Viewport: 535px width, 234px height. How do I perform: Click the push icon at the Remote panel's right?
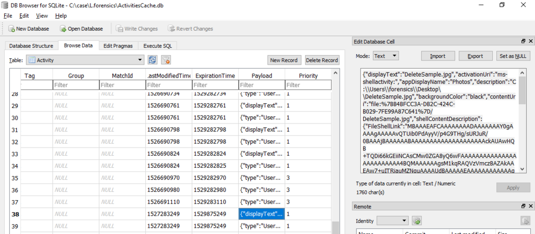click(x=525, y=221)
